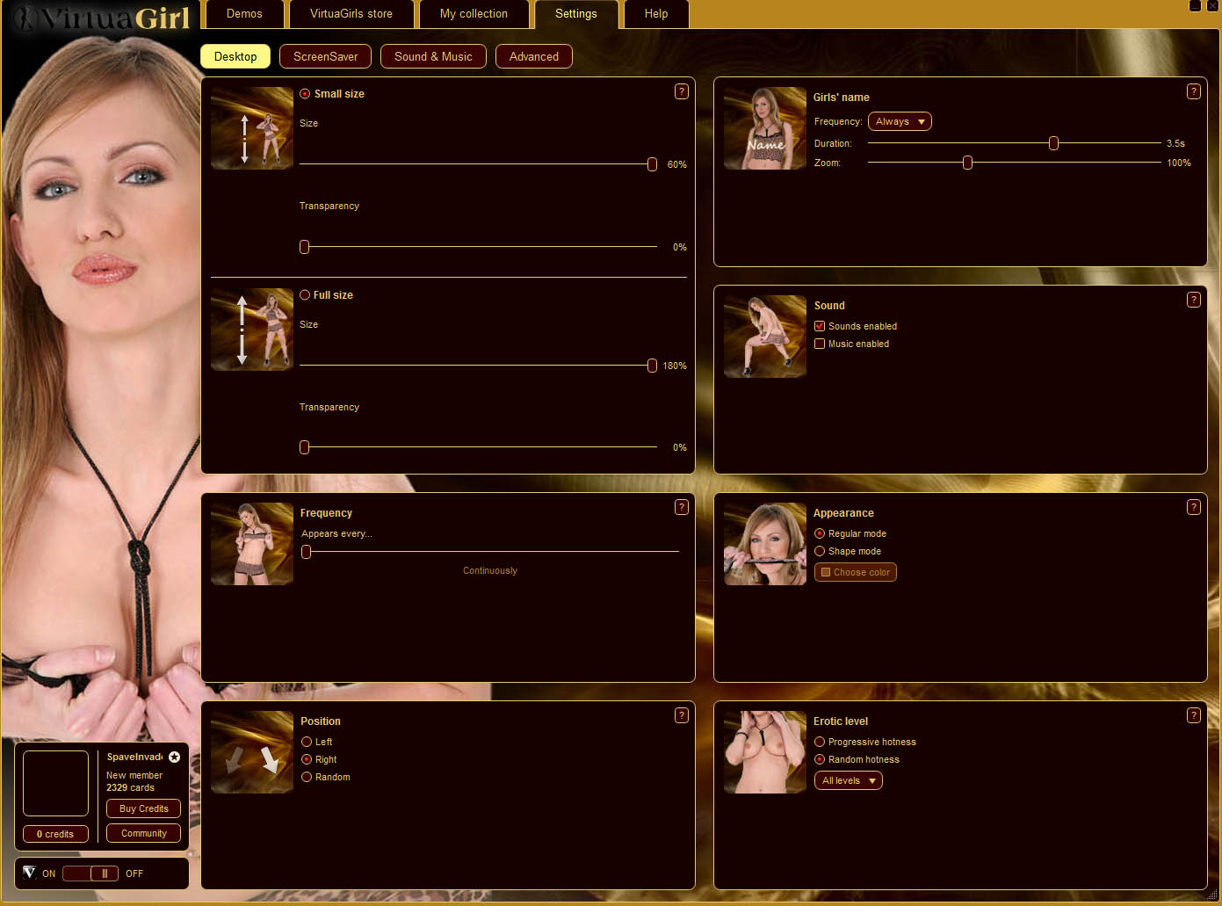Click the star badge beside the username

(x=174, y=757)
